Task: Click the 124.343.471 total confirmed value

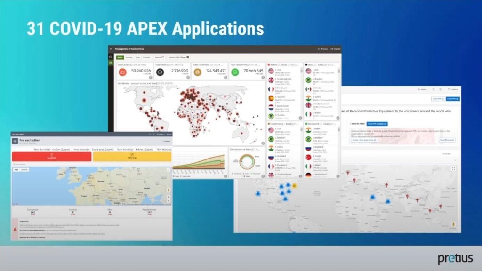Action: point(216,71)
